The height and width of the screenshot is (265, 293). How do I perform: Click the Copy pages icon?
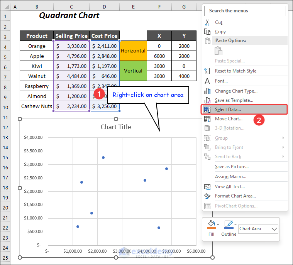click(207, 32)
